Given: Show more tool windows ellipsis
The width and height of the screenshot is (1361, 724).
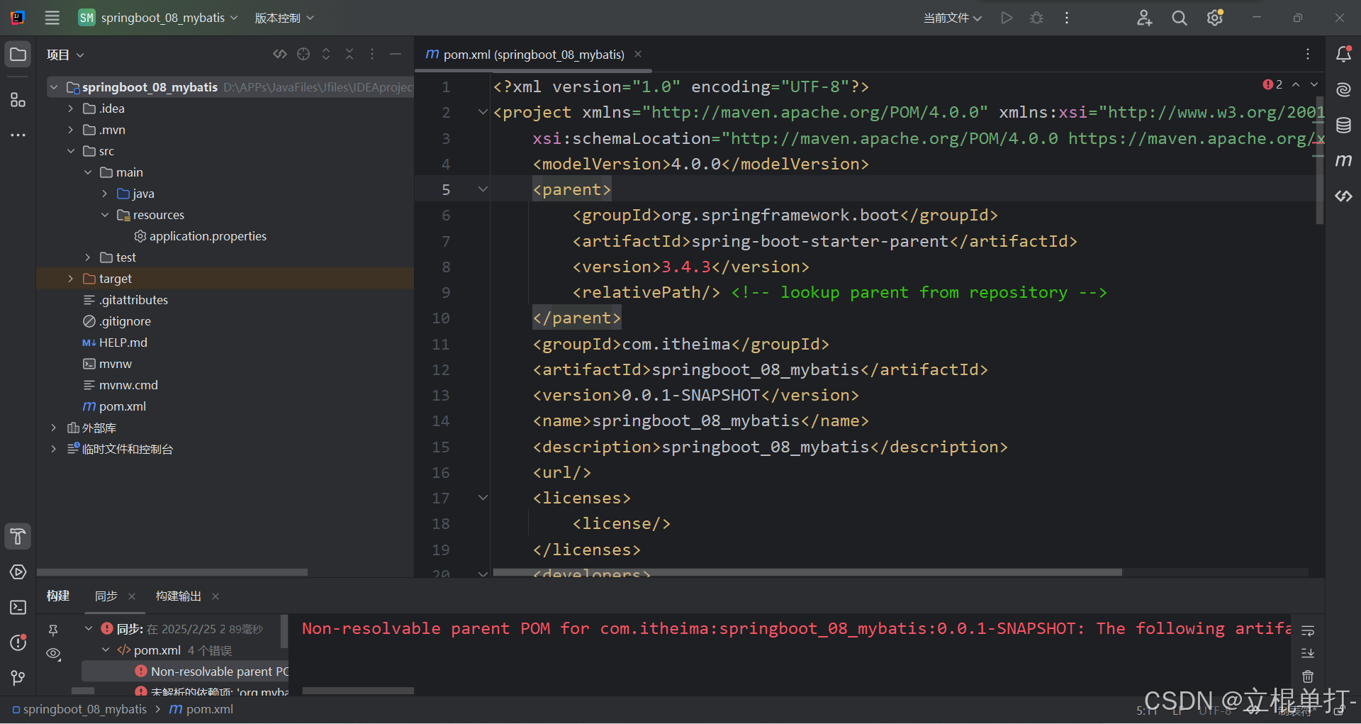Looking at the screenshot, I should (x=18, y=135).
